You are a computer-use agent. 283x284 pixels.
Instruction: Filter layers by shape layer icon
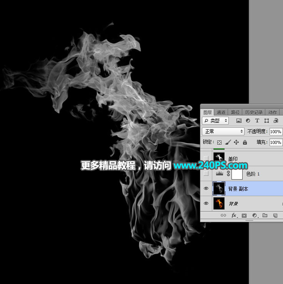click(x=266, y=121)
